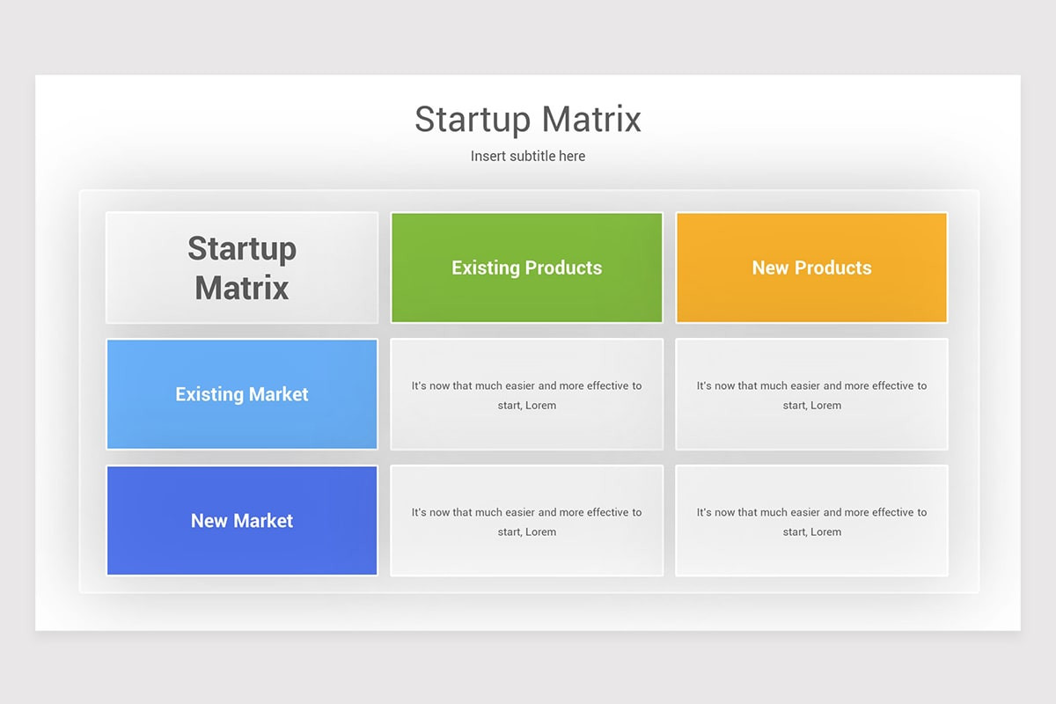1056x704 pixels.
Task: Select the green Existing Products box
Action: coord(527,268)
